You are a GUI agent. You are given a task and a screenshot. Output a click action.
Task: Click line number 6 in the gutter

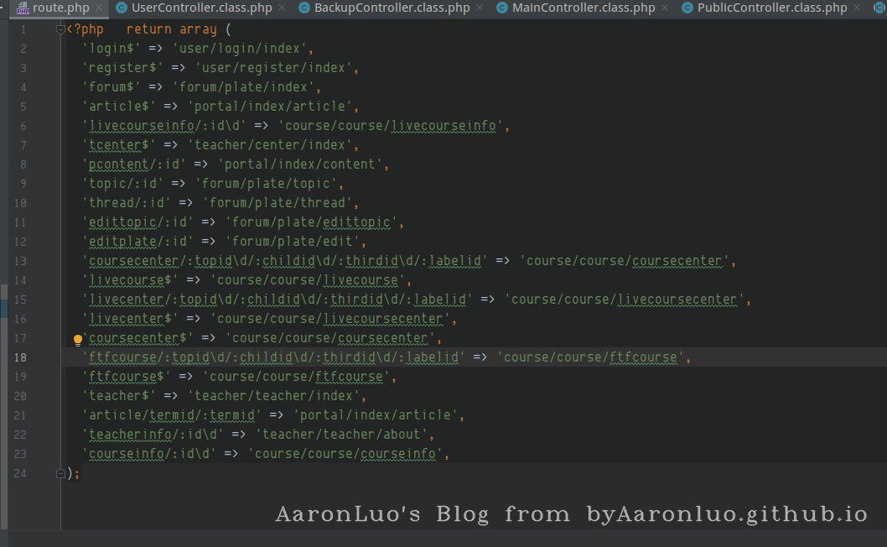23,126
